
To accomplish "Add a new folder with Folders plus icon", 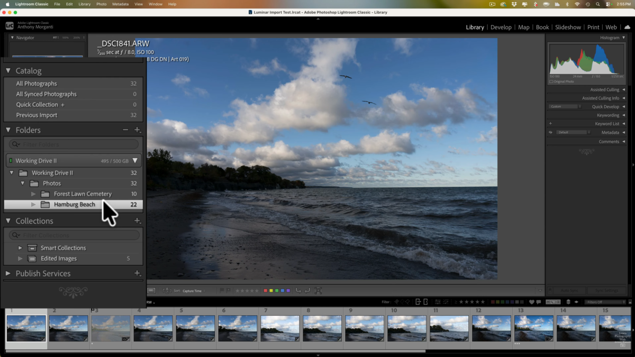I will 137,130.
